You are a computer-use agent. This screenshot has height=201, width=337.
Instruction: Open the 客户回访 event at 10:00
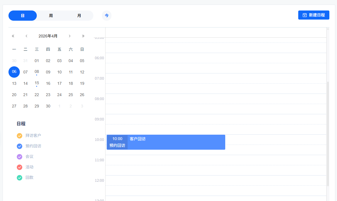coord(175,142)
